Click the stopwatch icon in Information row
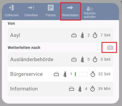This screenshot has width=122, height=106. click(x=92, y=89)
